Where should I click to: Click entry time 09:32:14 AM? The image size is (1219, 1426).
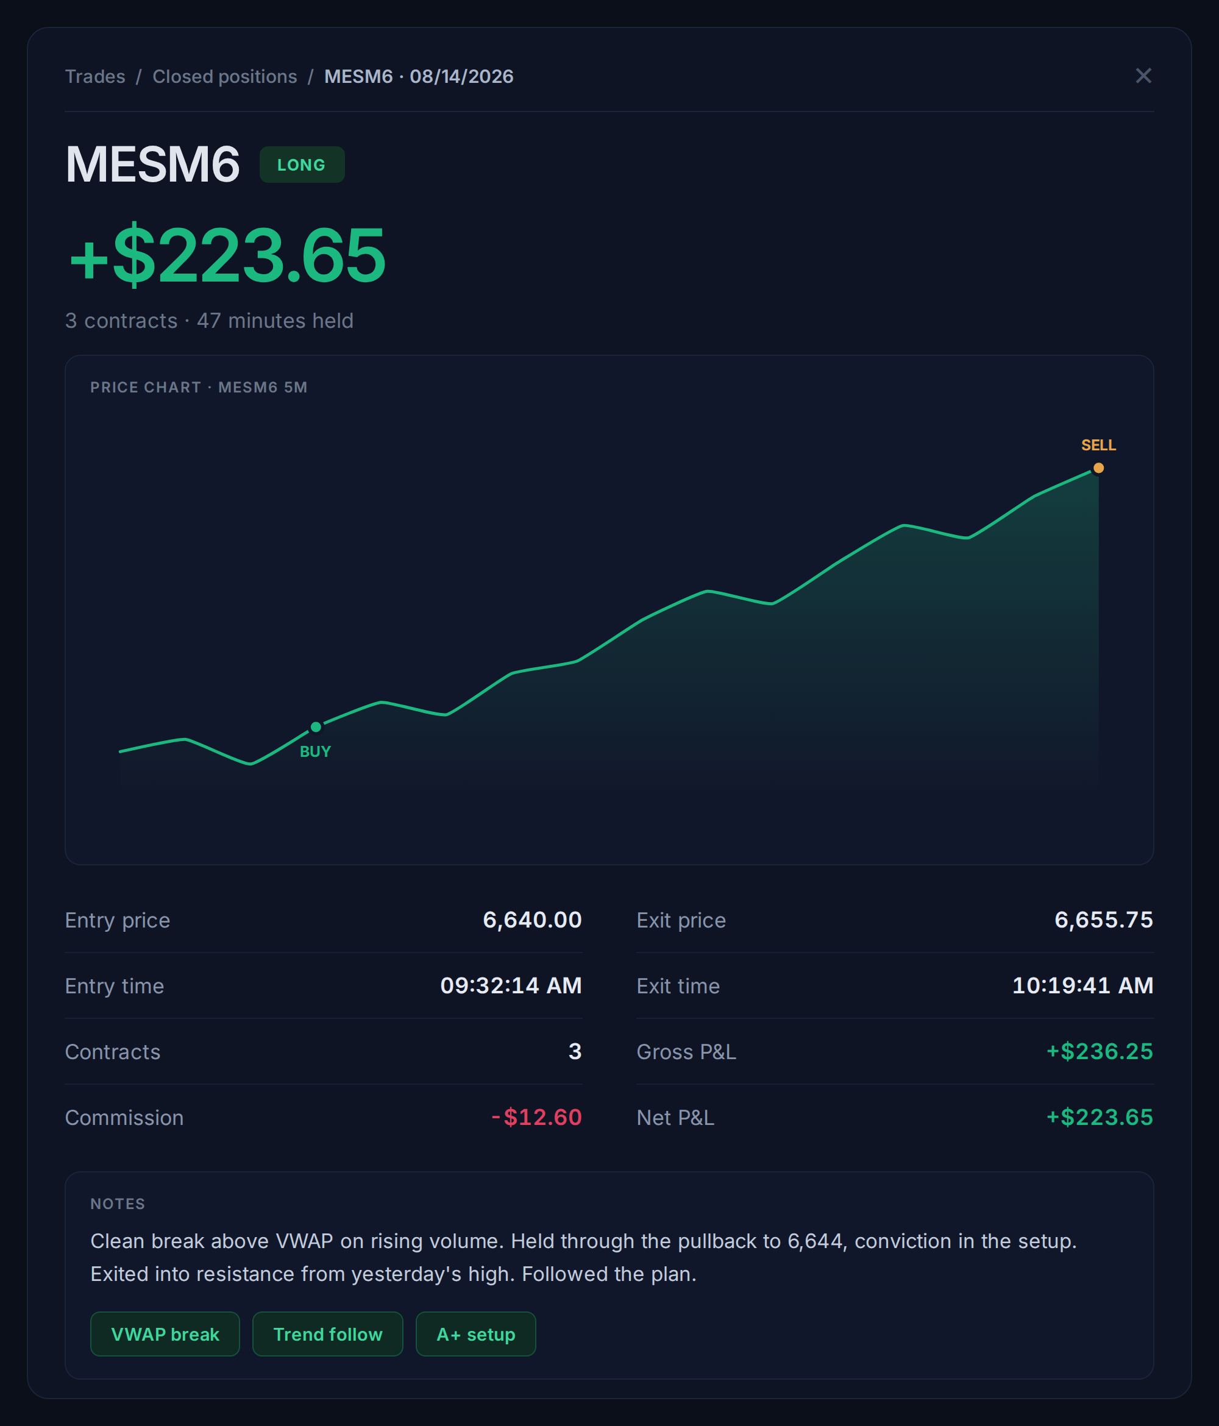point(511,985)
